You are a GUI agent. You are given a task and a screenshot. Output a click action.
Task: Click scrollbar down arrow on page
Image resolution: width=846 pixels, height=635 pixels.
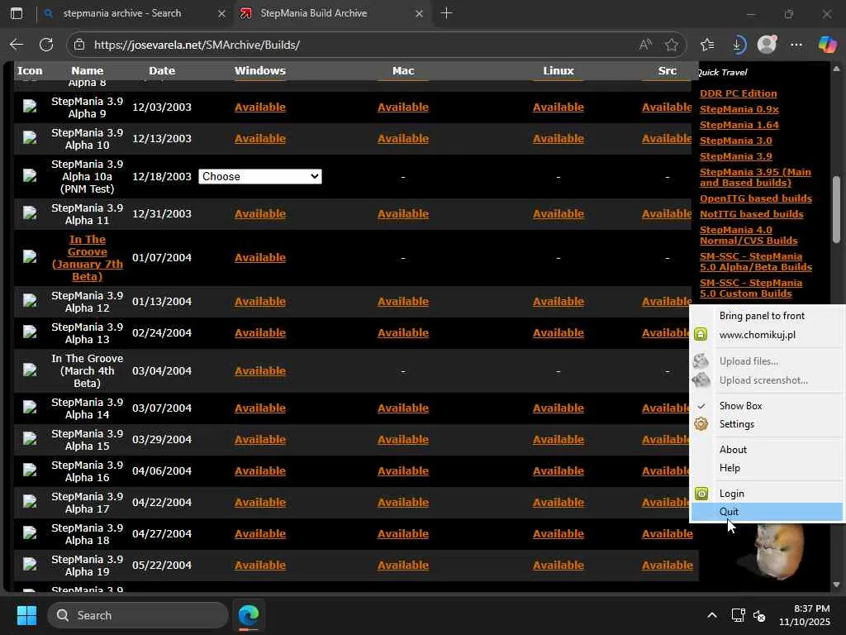click(x=836, y=585)
